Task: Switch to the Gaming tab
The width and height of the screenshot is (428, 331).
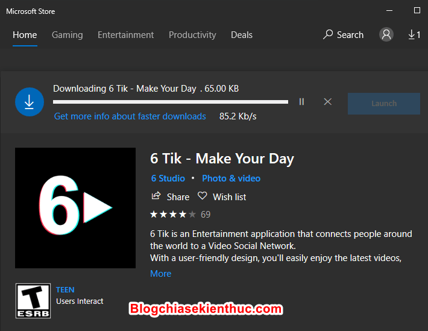Action: coord(67,35)
